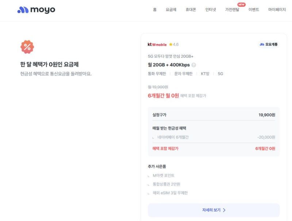The image size is (292, 221).
Task: Open the 가전렌탈 menu
Action: [232, 10]
